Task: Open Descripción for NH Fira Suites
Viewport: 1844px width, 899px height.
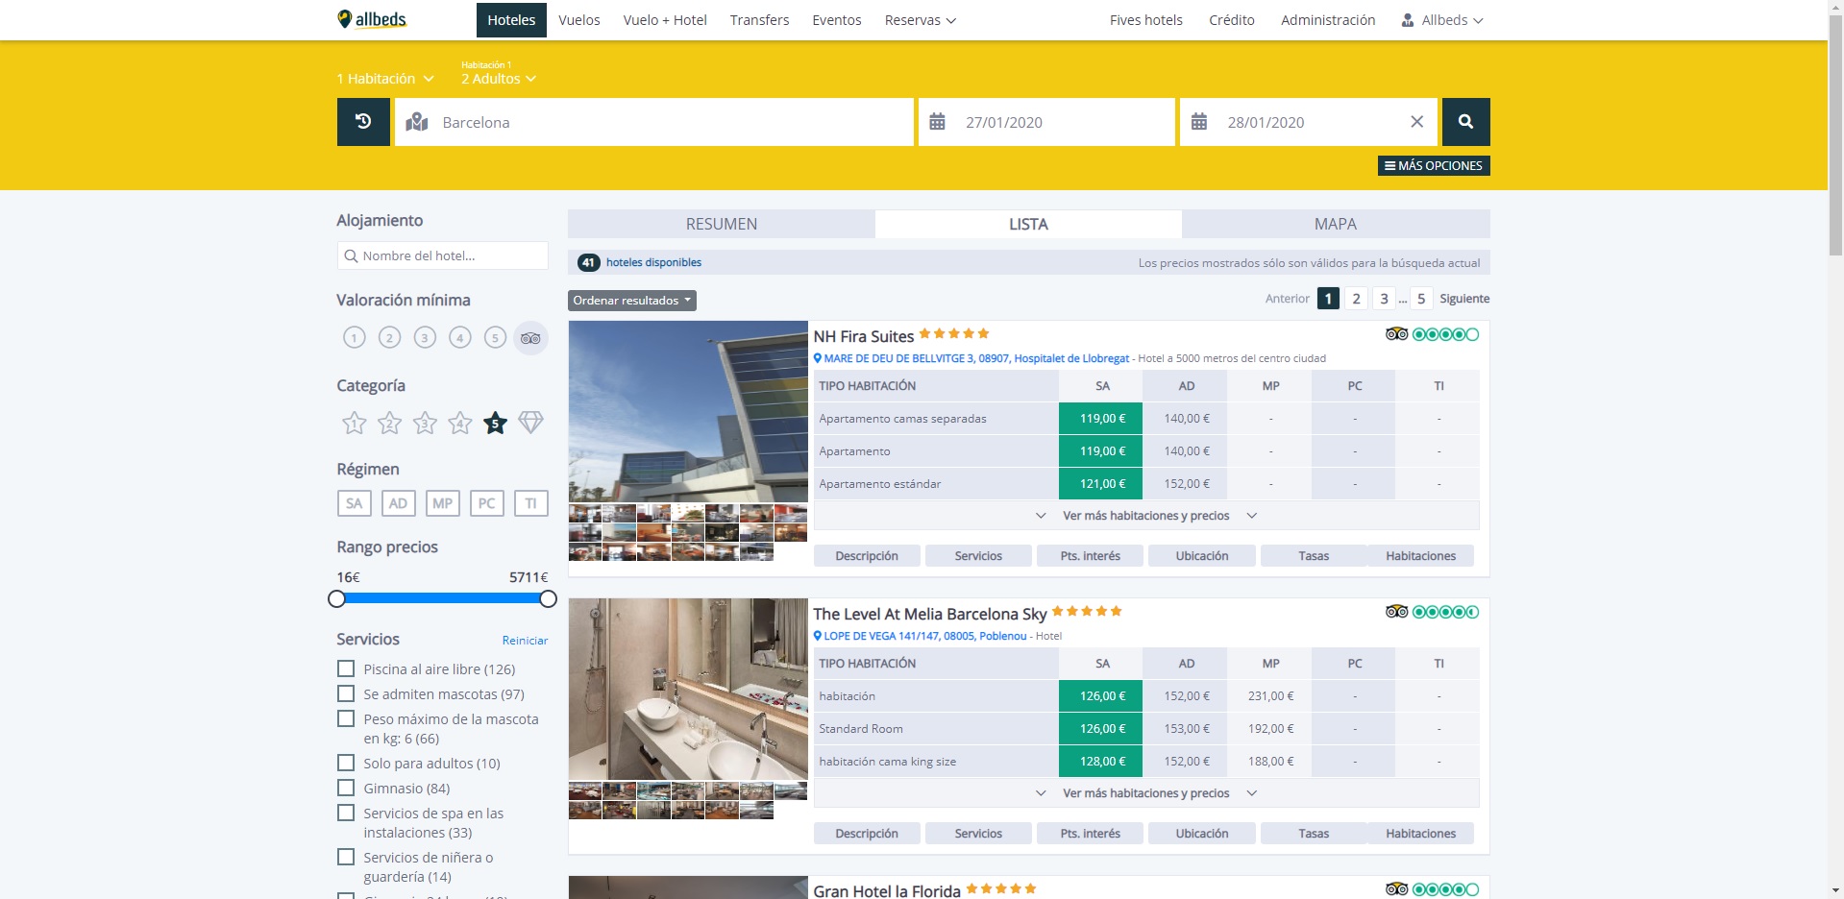Action: [867, 556]
